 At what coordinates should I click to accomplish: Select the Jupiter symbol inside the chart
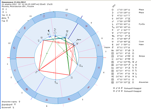(x=48, y=34)
